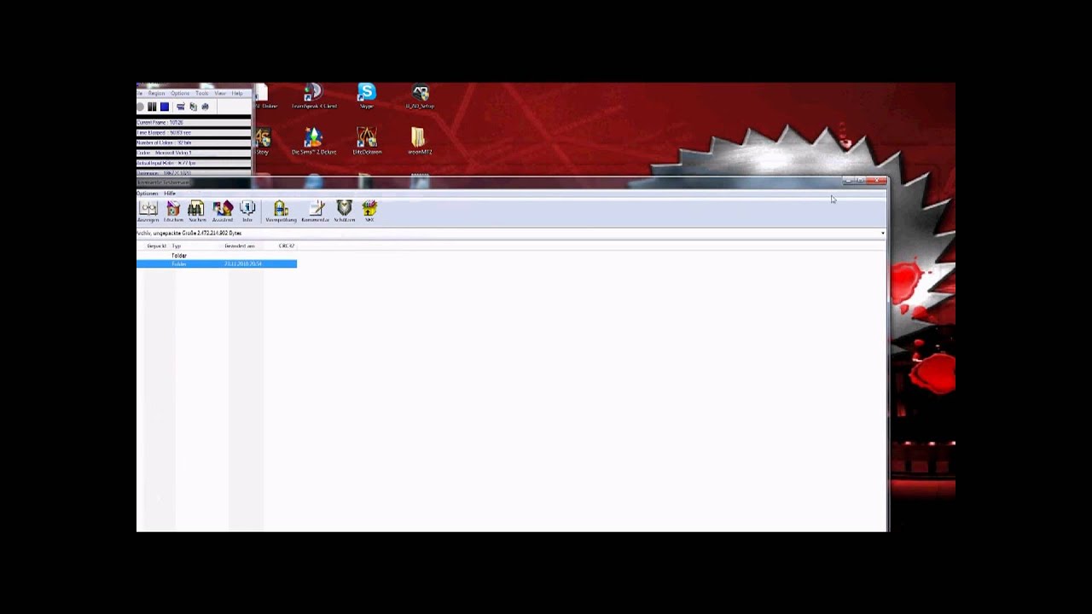This screenshot has width=1092, height=614.
Task: Sort by the Gepackt column header
Action: 156,246
